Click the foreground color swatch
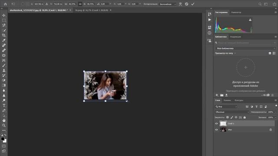Screen dimensions: 278x156 pyautogui.click(x=3, y=139)
